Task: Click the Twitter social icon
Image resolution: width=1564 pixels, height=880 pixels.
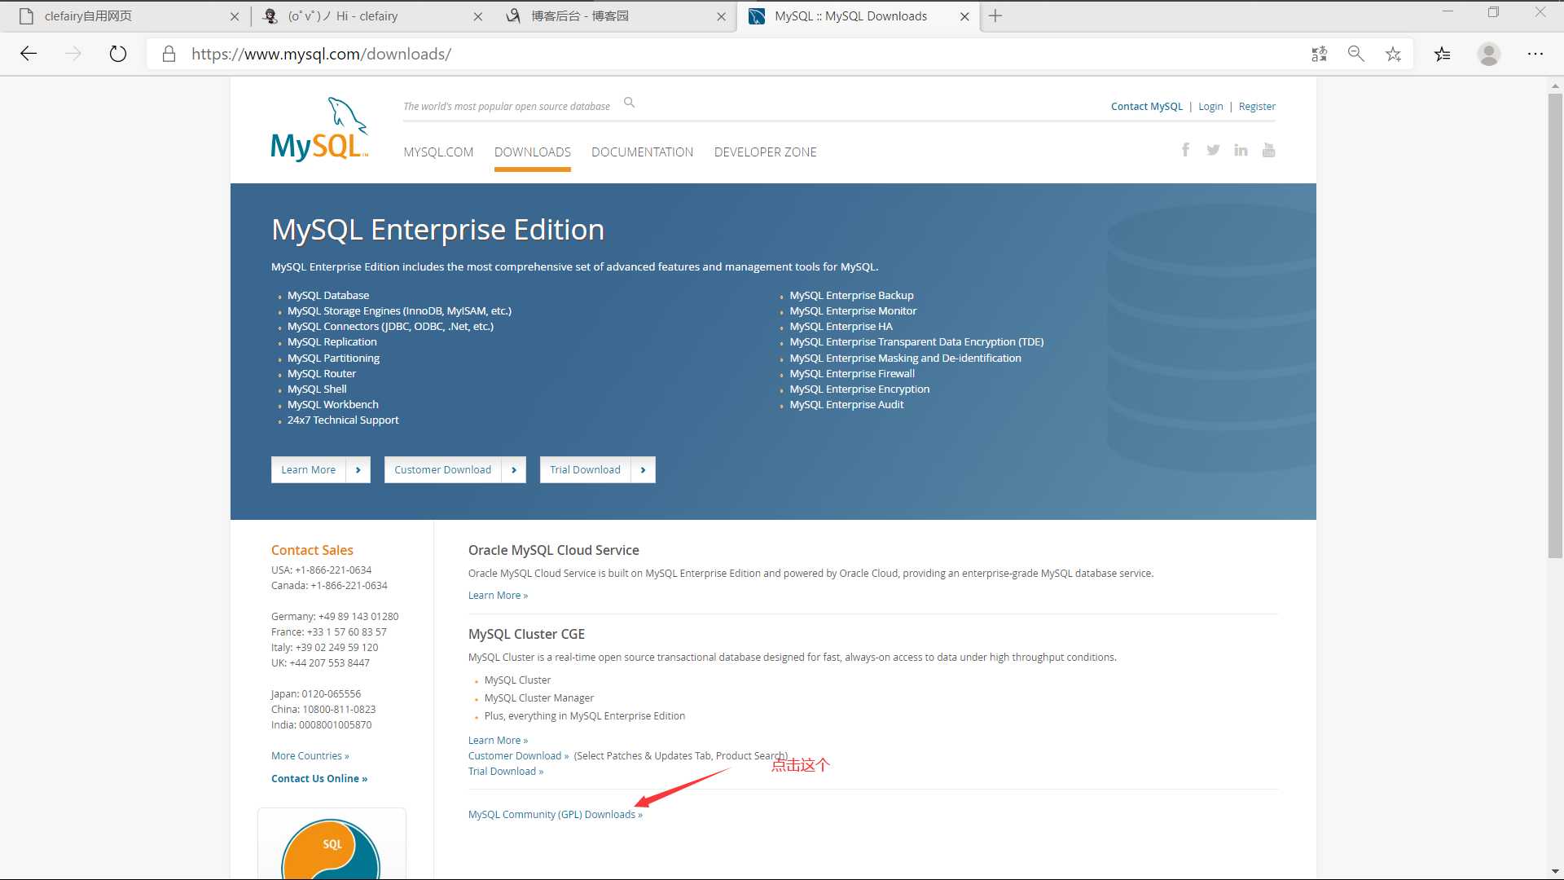Action: 1211,149
